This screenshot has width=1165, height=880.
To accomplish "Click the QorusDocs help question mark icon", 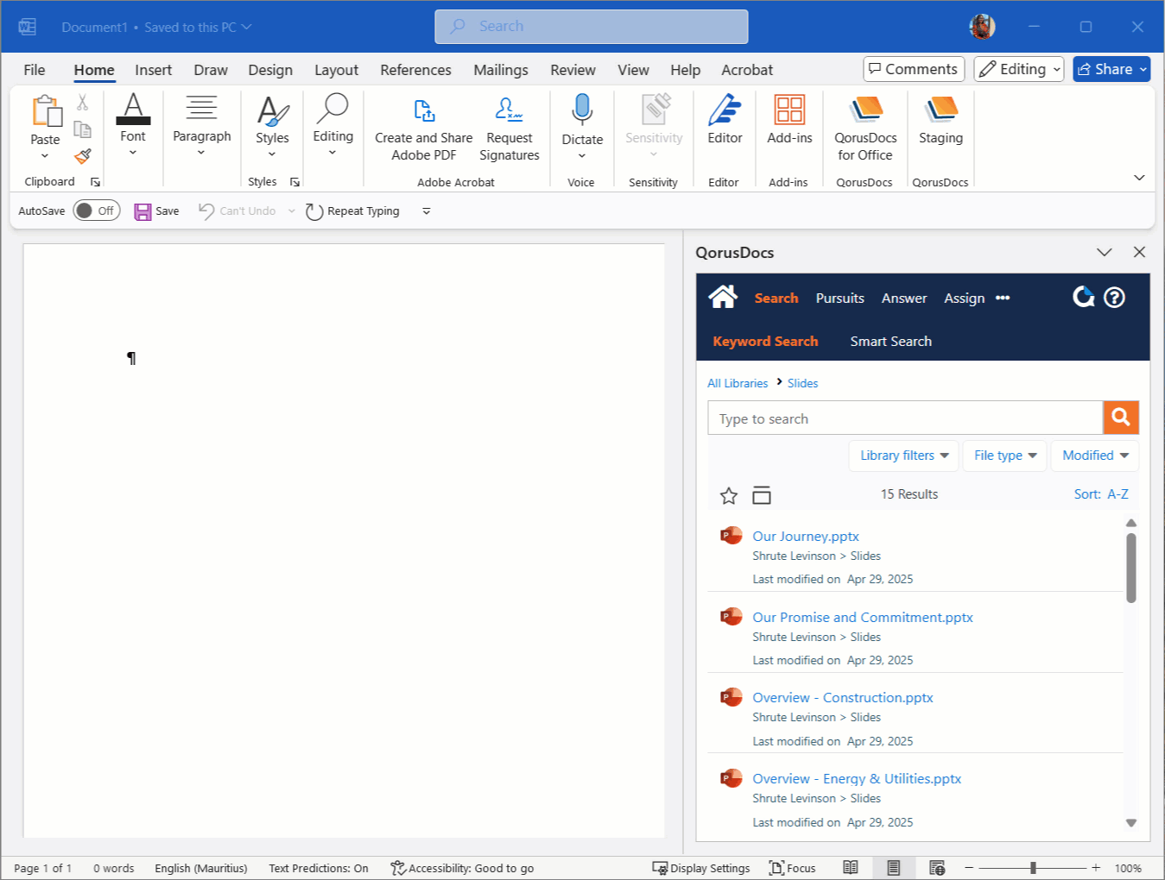I will tap(1115, 298).
